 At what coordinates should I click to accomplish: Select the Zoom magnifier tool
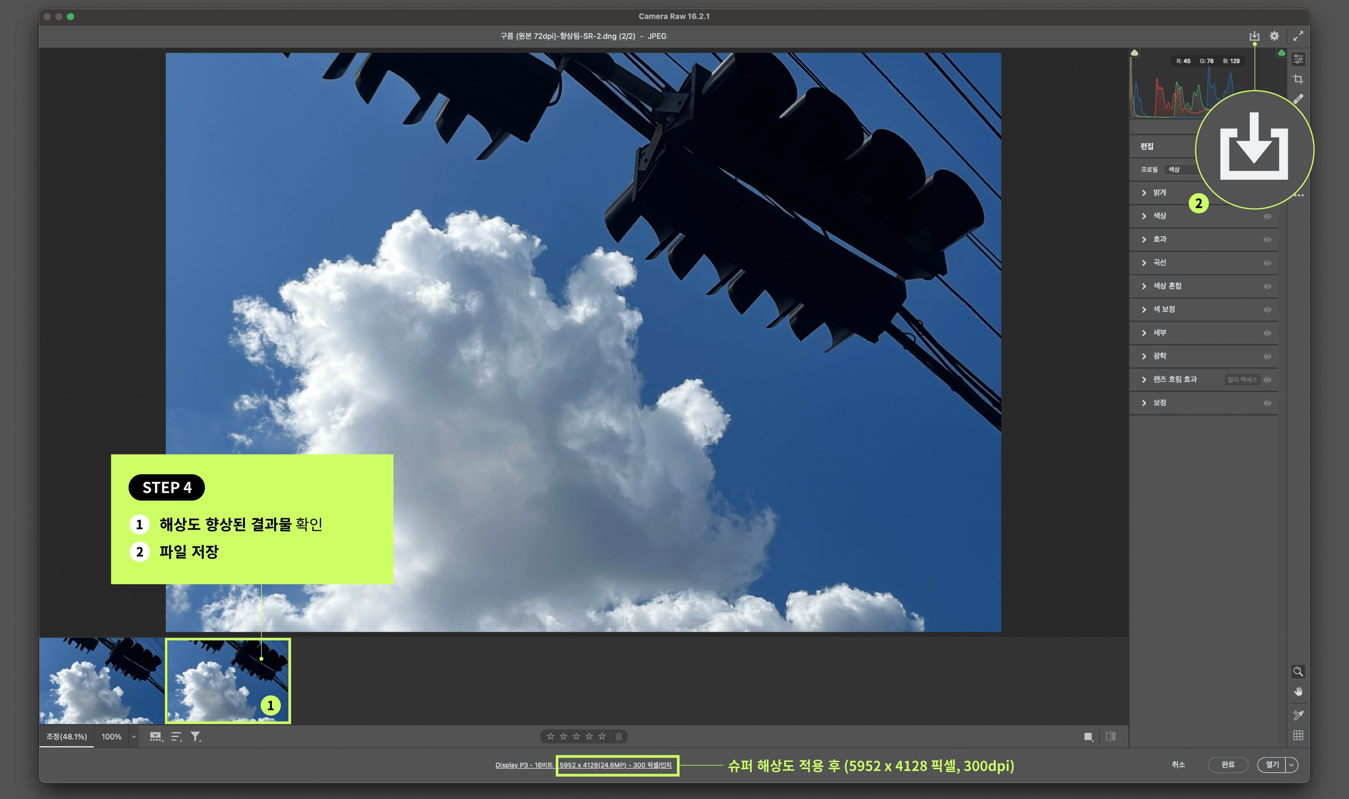(x=1298, y=671)
